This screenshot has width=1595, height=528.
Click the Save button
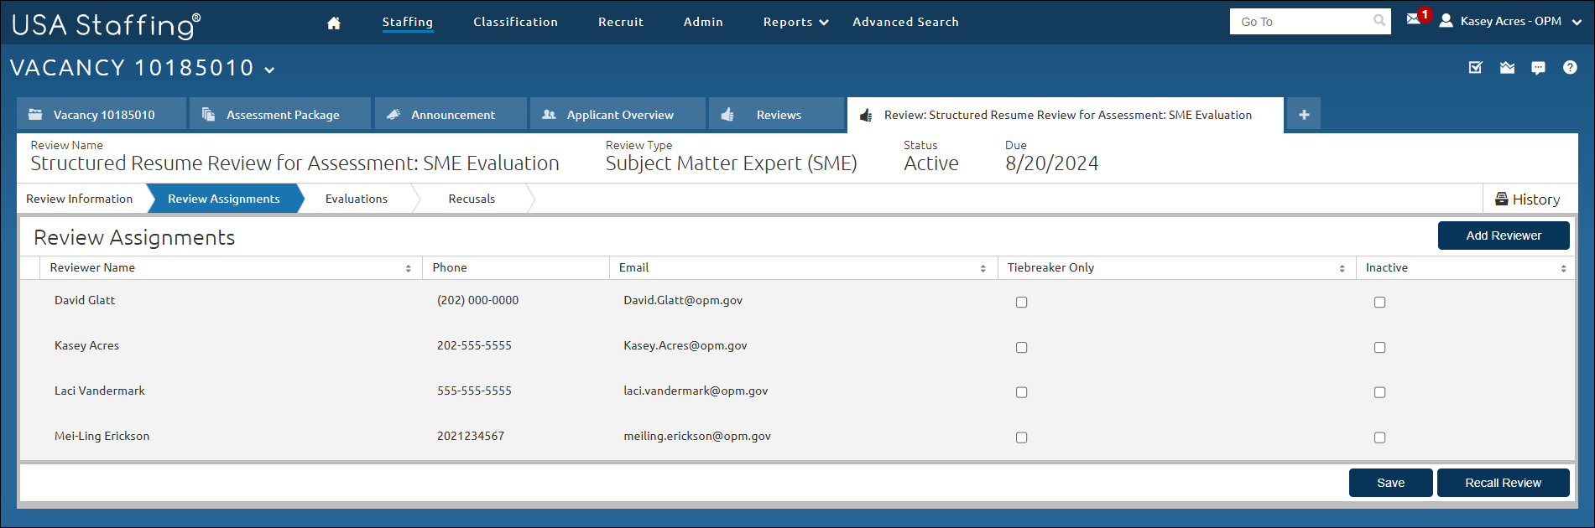(1390, 483)
